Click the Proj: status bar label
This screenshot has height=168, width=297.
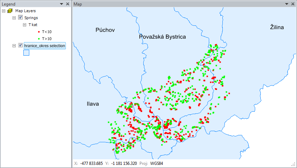coord(143,163)
